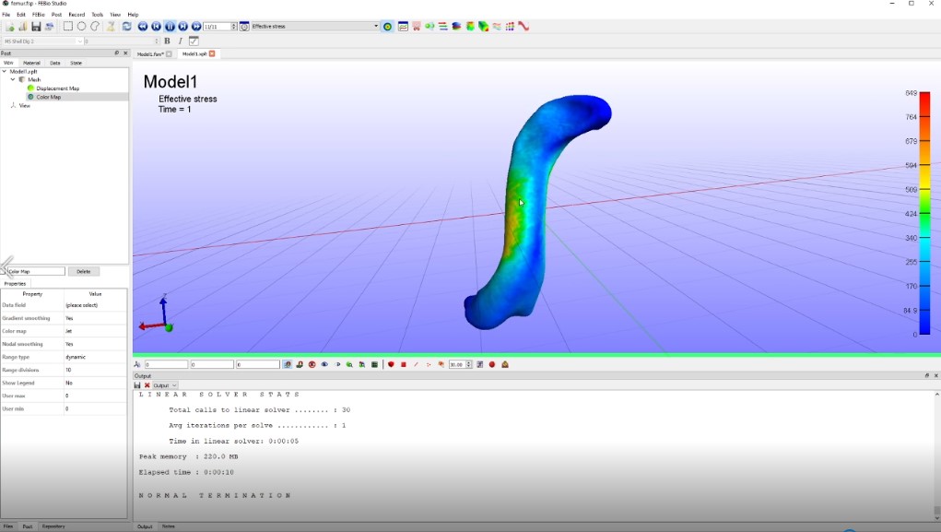Open the Effective stress field dropdown

click(x=375, y=27)
